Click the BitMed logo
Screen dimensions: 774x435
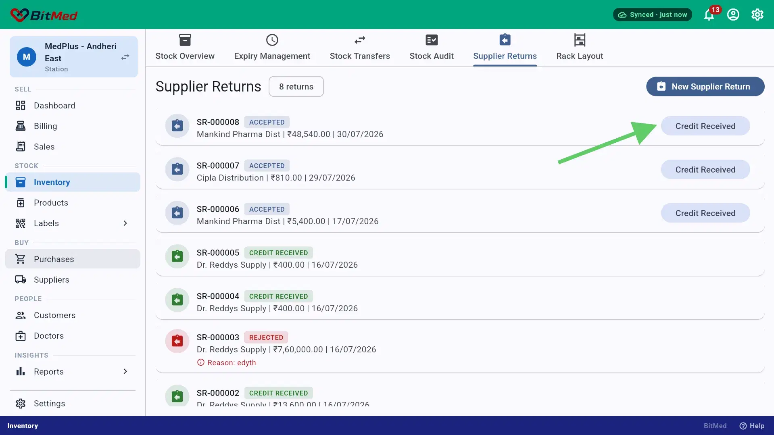coord(44,15)
